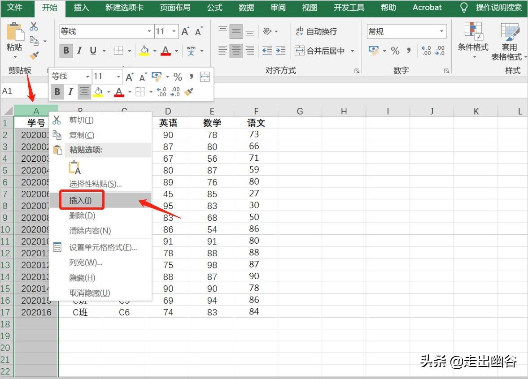
Task: Click the Name Box showing A1
Action: tap(22, 91)
